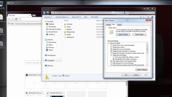Click Cancel in Folder Options dialog
The image size is (172, 97).
tap(136, 75)
